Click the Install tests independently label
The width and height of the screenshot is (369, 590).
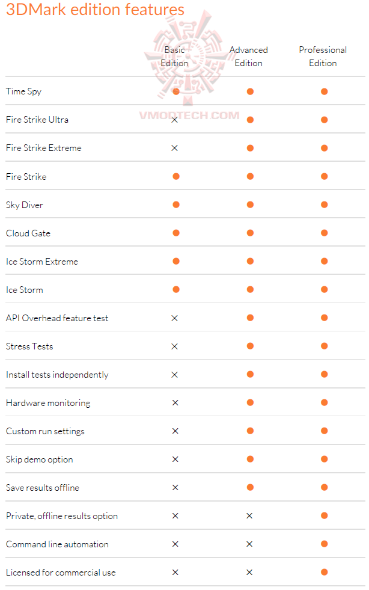tap(57, 375)
